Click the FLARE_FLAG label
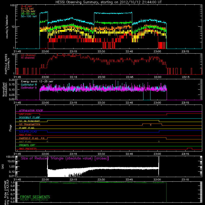The image size is (205, 205). [27, 128]
